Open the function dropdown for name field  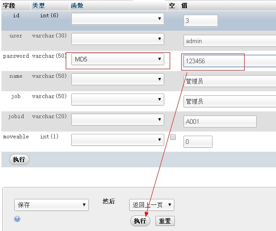coord(117,79)
